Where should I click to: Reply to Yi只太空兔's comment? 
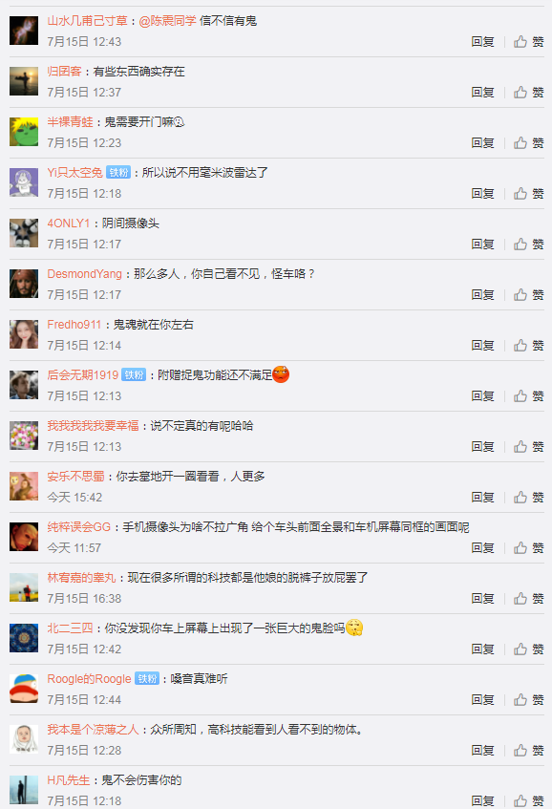(x=483, y=194)
